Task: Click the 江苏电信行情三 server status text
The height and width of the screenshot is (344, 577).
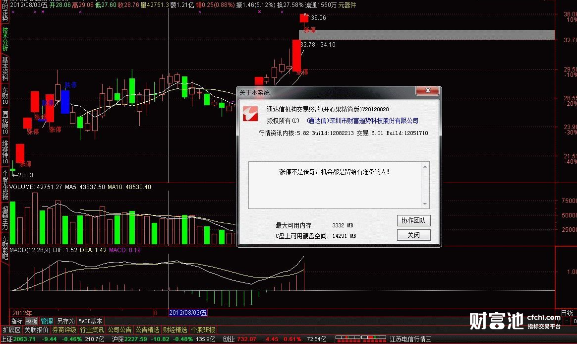Action: point(410,339)
